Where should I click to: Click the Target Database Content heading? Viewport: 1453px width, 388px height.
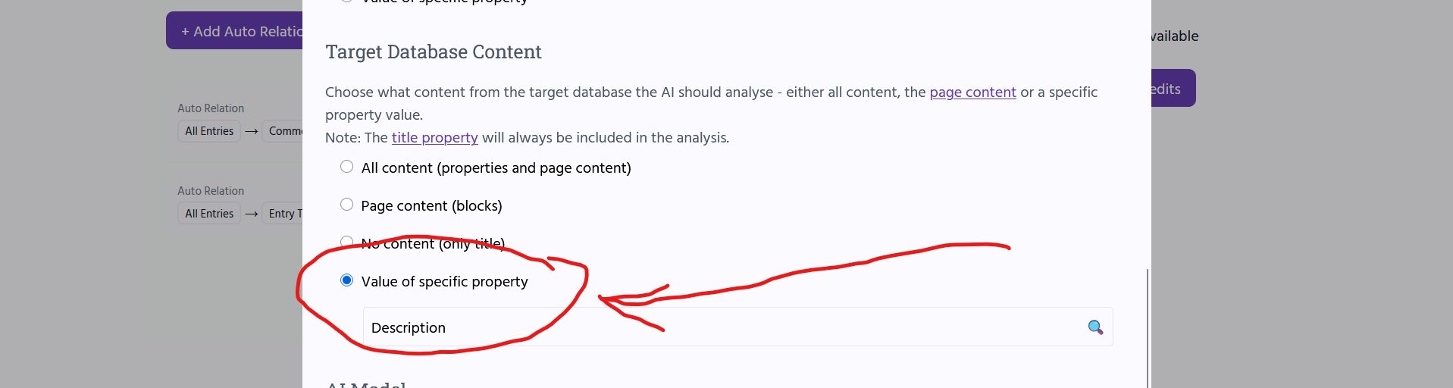(434, 52)
